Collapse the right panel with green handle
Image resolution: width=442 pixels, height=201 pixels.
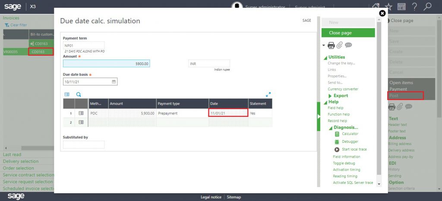tap(319, 116)
